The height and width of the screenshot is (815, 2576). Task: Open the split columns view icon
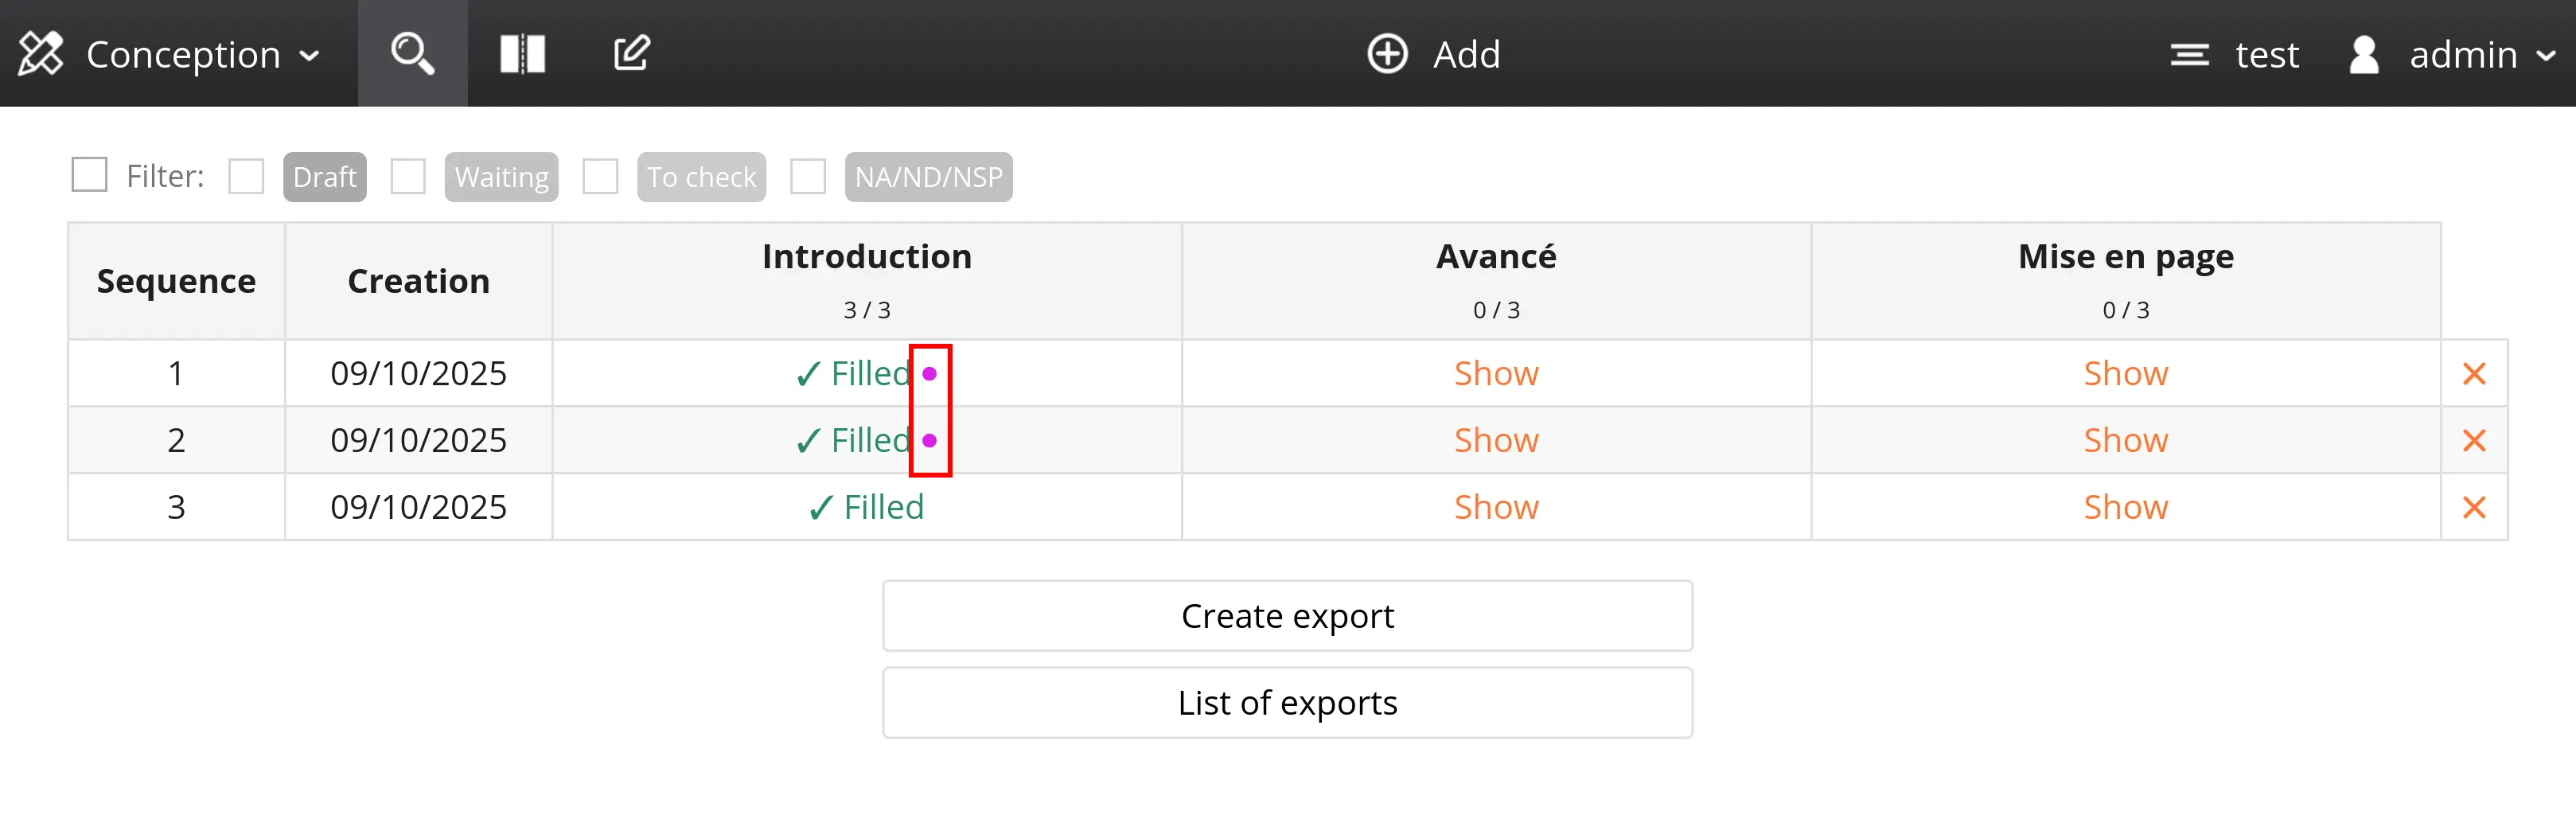point(522,53)
